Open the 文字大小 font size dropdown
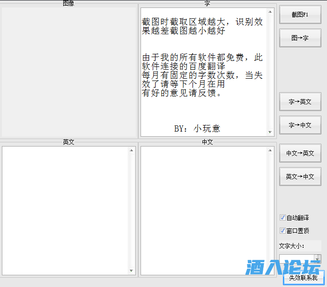Screen dimensions: 327x287 (x=318, y=259)
